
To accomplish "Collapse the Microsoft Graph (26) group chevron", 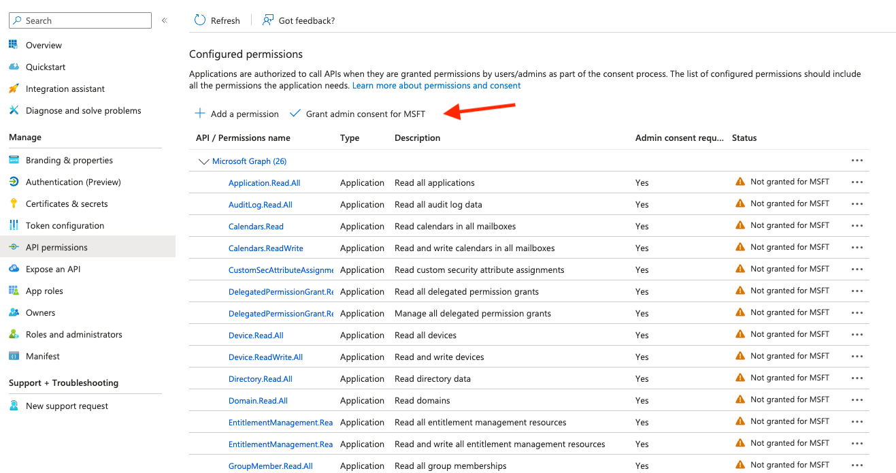I will 203,161.
